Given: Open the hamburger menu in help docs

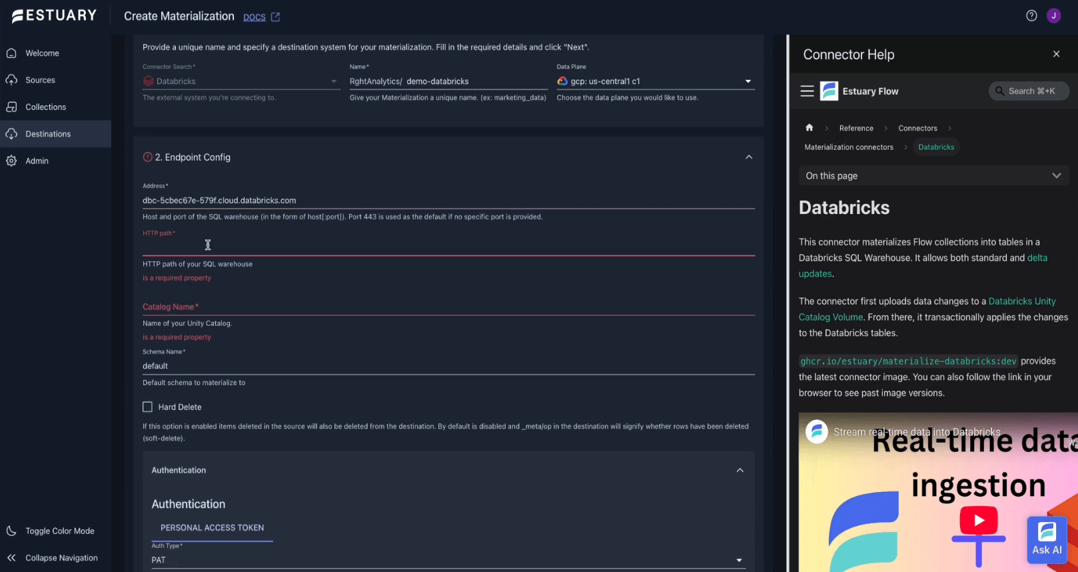Looking at the screenshot, I should (x=807, y=91).
